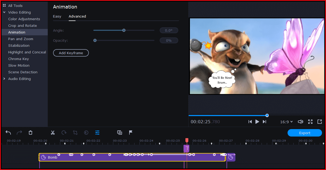The height and width of the screenshot is (170, 326).
Task: Click the preview progress bar handle
Action: coord(267,115)
